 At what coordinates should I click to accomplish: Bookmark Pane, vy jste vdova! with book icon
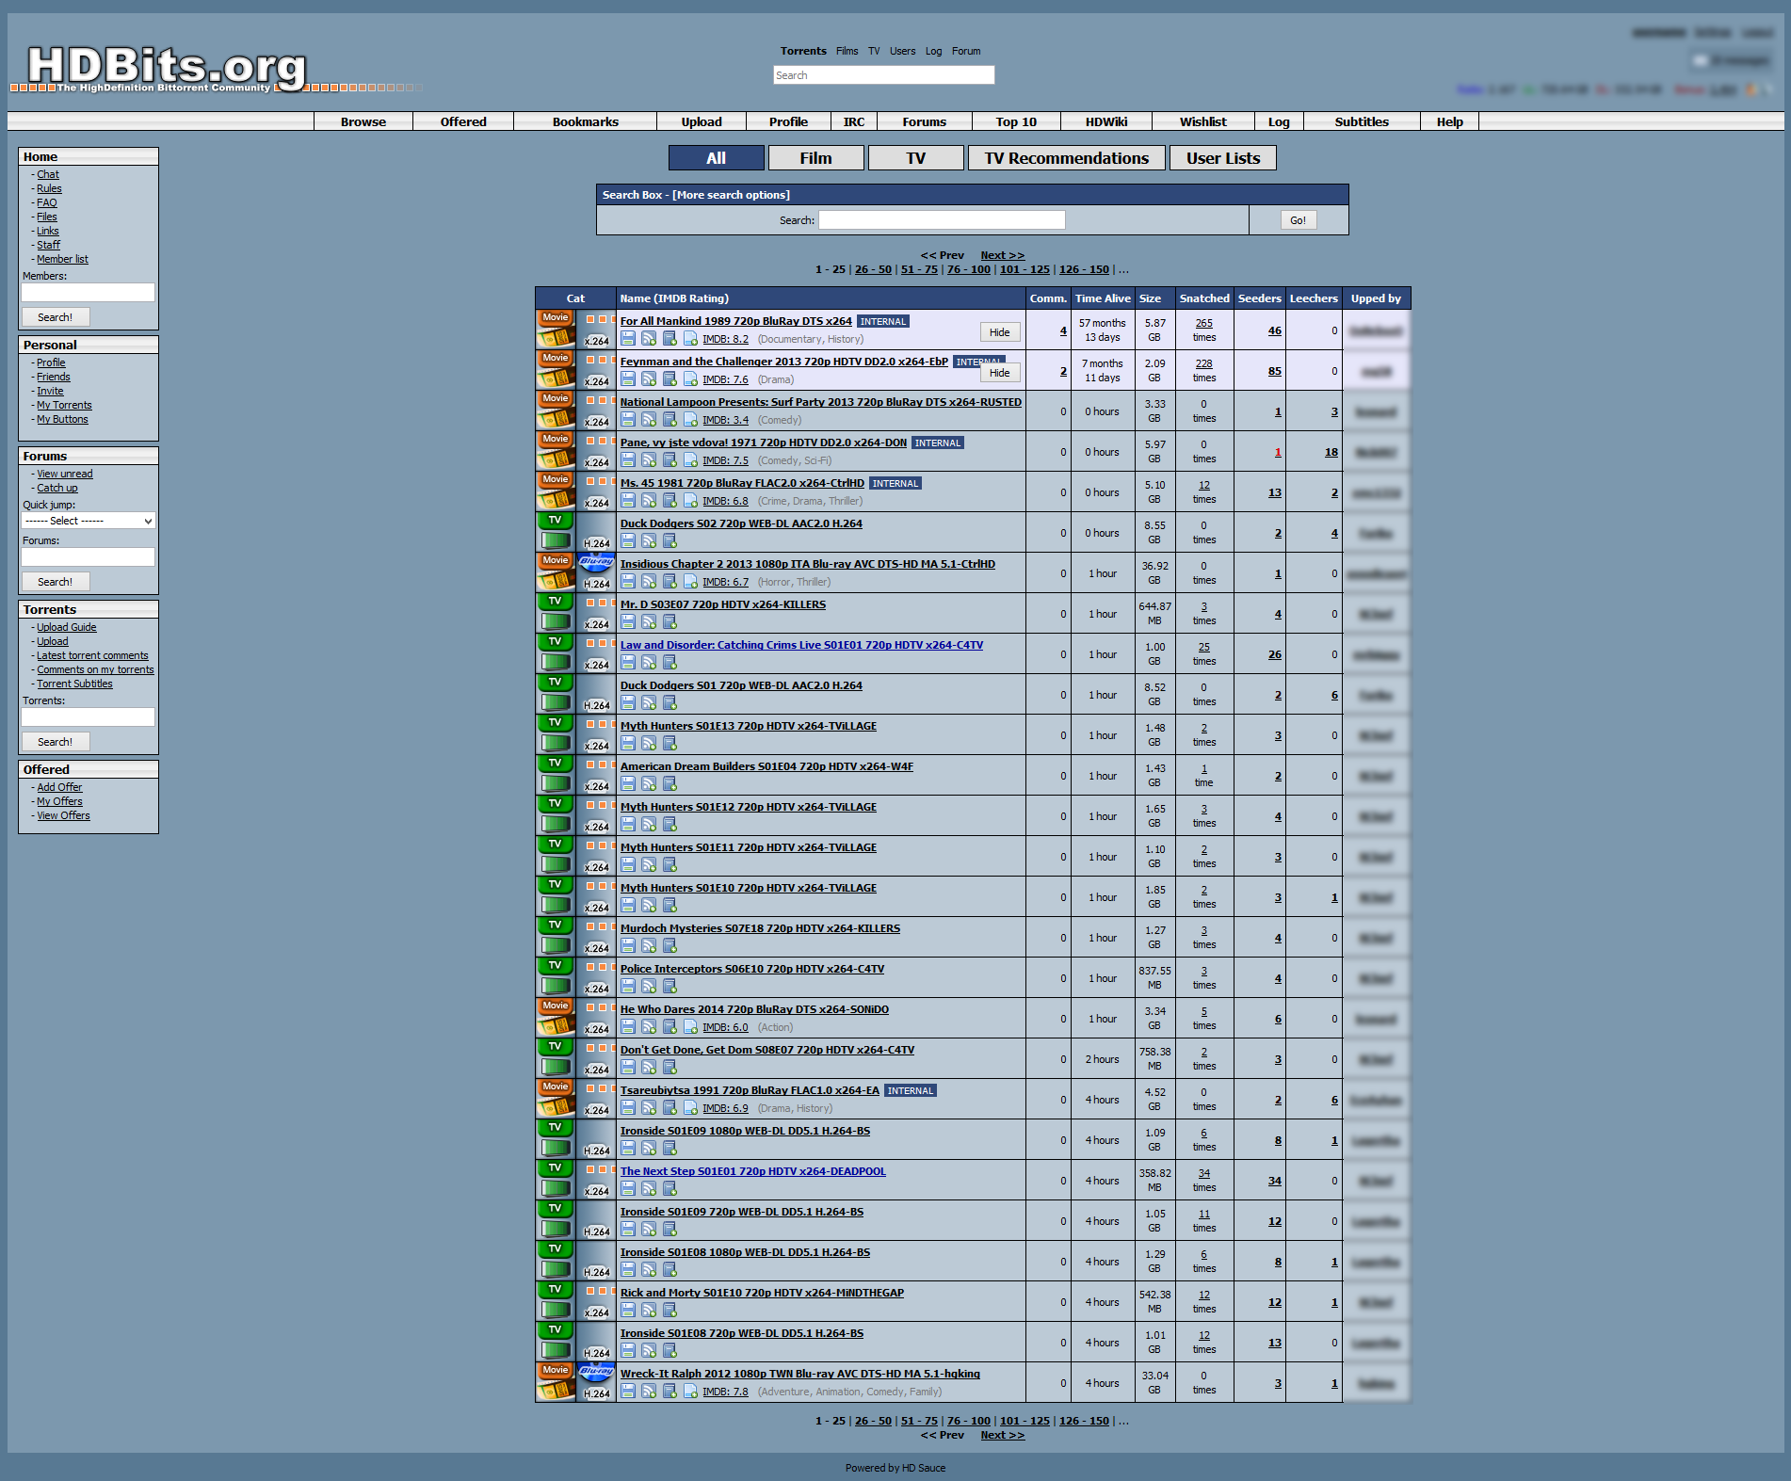[670, 460]
